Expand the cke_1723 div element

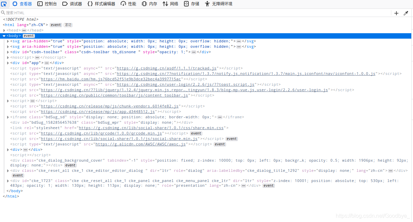coord(8,181)
